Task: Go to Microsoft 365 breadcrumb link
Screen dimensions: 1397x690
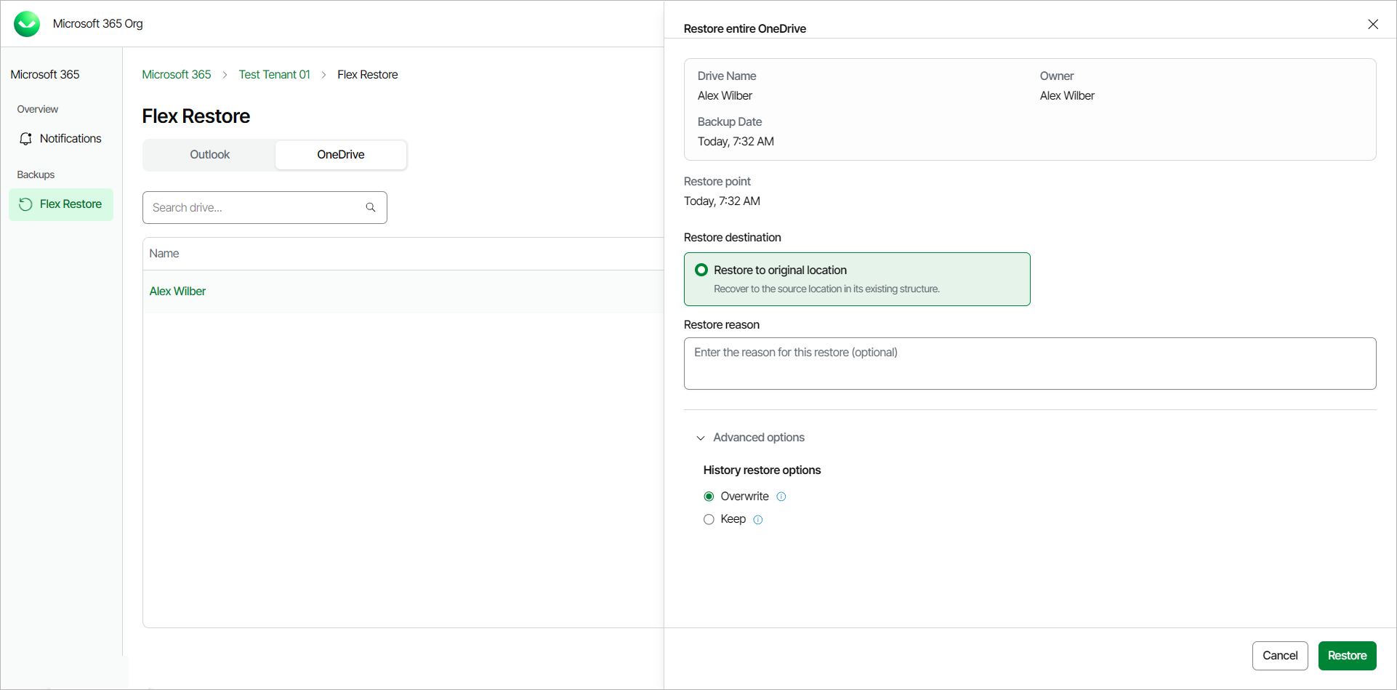Action: pos(177,74)
